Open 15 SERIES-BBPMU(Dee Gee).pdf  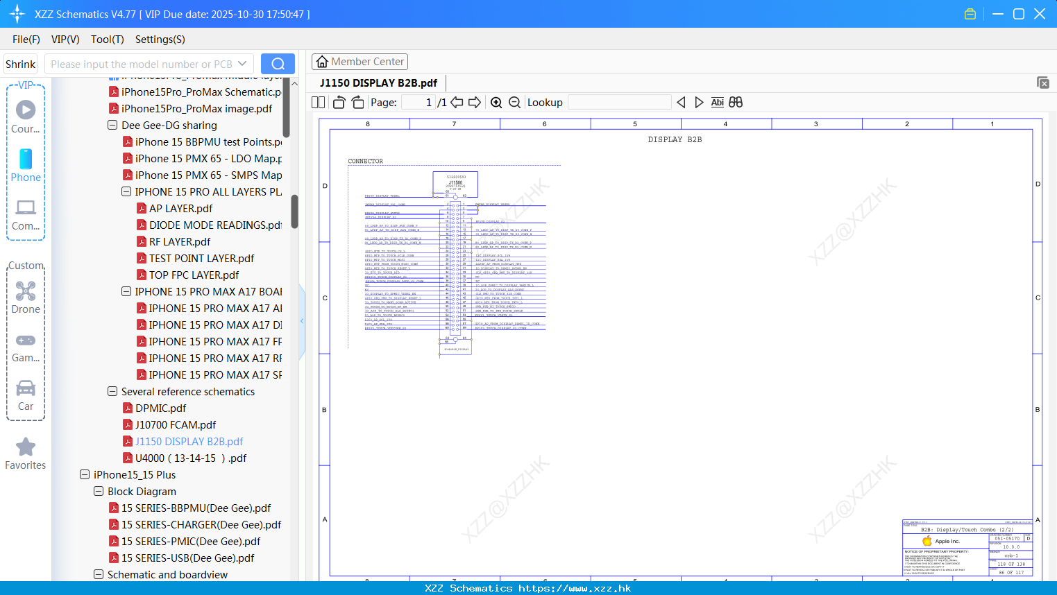click(x=196, y=508)
